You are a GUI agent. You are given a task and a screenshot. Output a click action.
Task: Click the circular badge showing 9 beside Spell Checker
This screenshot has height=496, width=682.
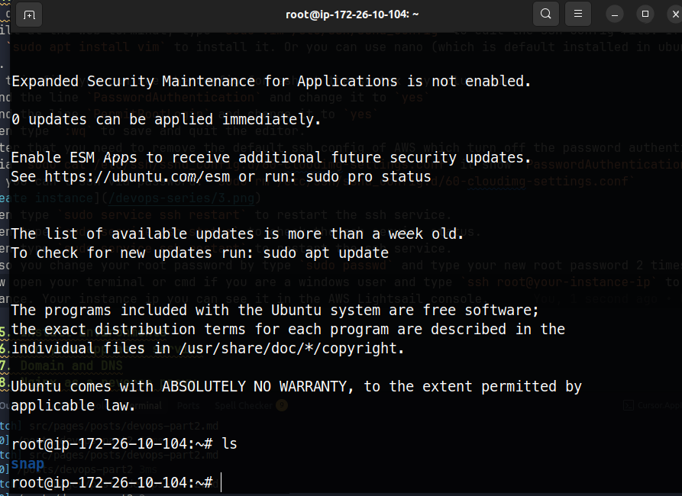pos(281,406)
